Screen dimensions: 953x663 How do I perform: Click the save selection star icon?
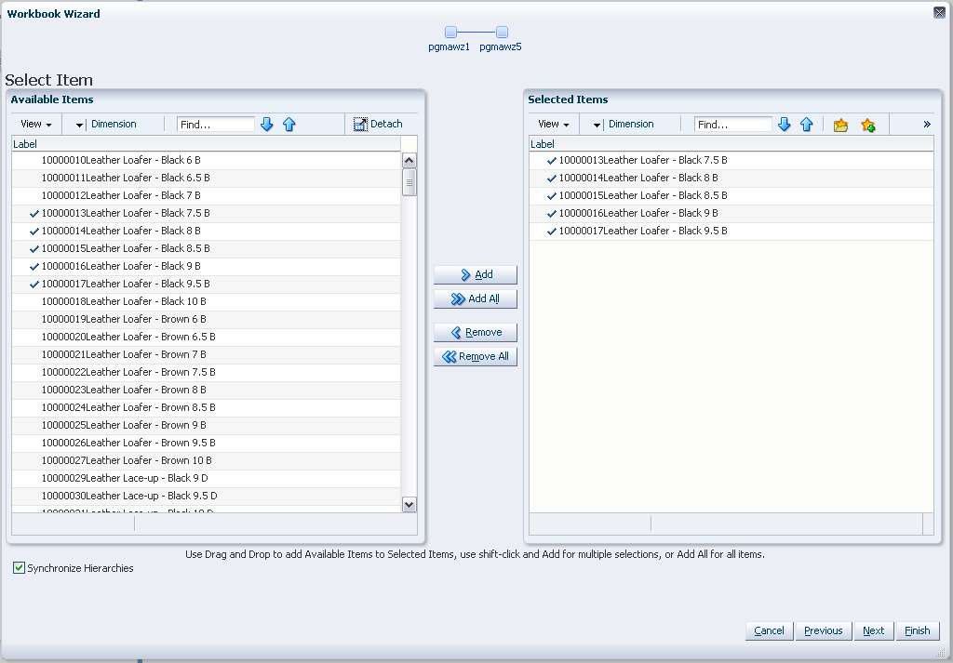click(x=868, y=126)
